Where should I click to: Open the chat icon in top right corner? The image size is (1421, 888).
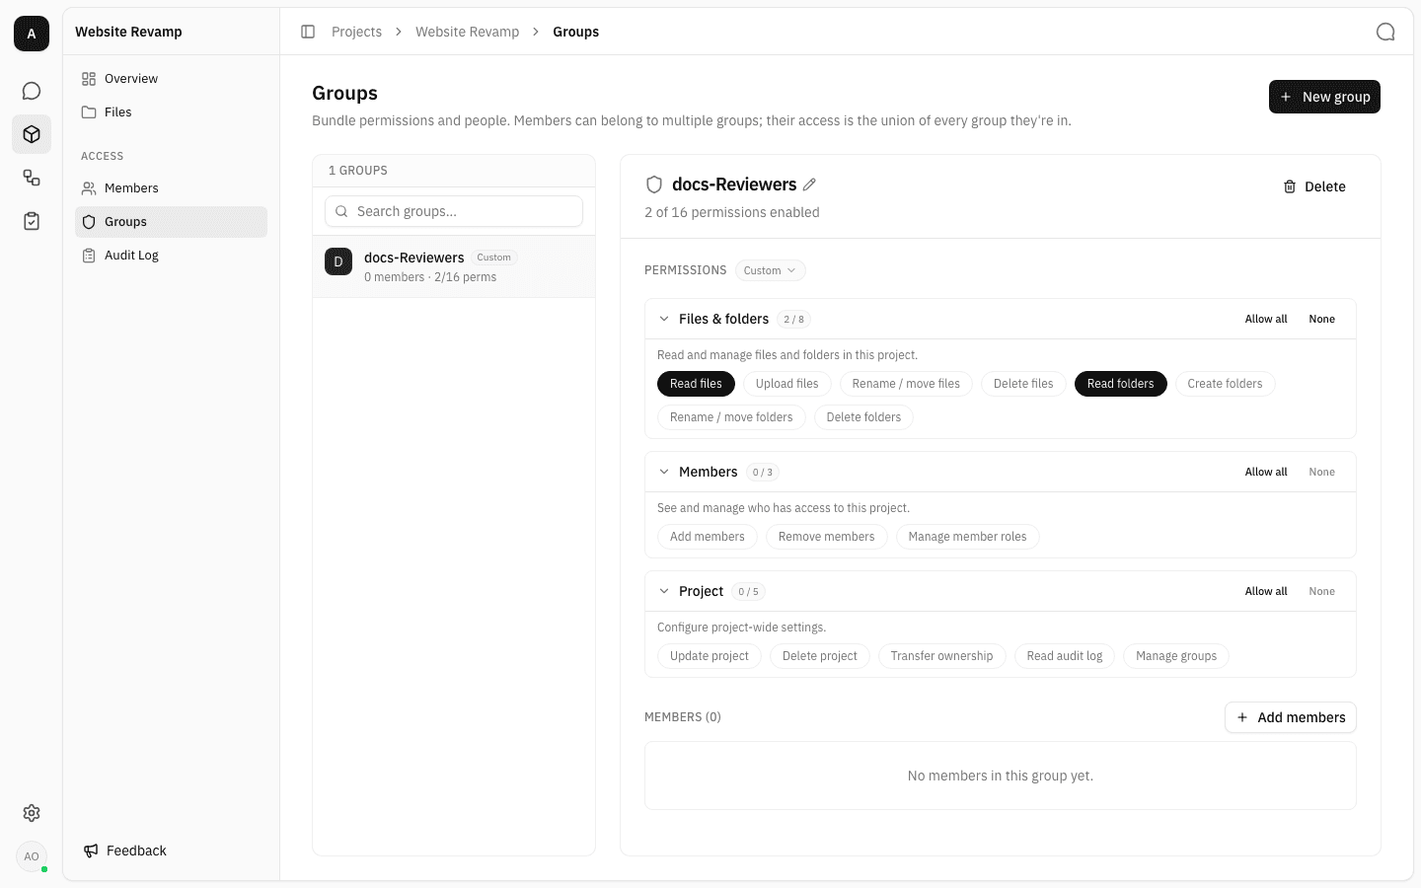[1385, 32]
